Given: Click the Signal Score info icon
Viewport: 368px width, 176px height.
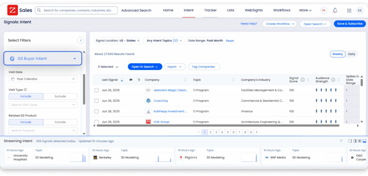Looking at the screenshot, I should point(302,80).
